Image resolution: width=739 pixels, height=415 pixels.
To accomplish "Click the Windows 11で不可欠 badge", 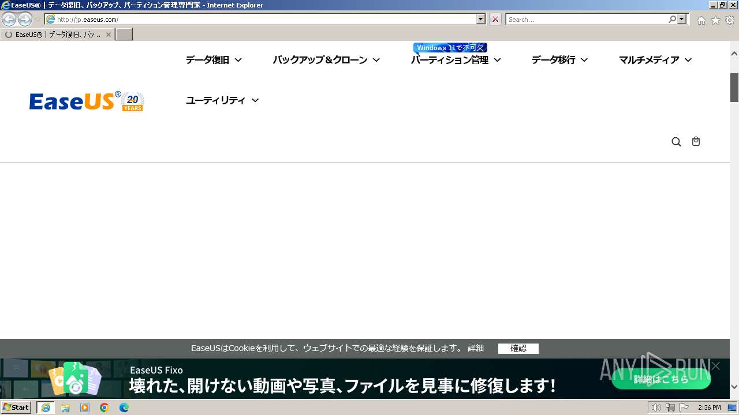I will pyautogui.click(x=450, y=48).
